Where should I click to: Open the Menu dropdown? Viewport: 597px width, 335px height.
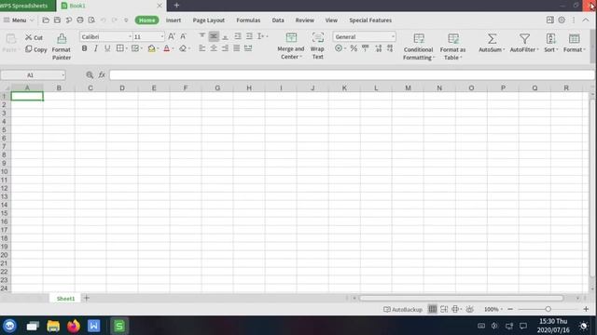[x=19, y=20]
